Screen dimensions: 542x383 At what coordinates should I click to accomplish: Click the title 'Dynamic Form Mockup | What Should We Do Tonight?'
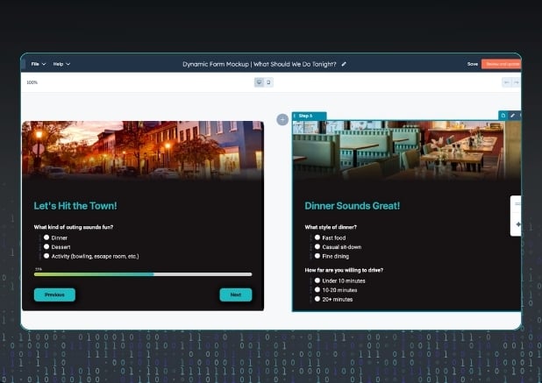point(260,64)
